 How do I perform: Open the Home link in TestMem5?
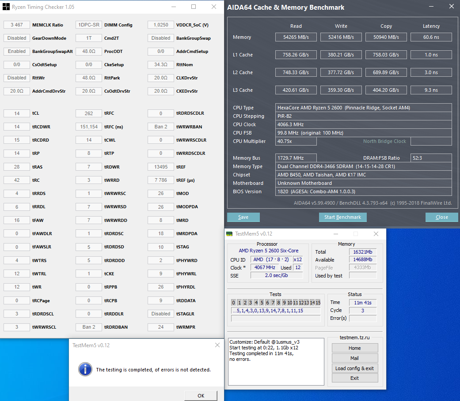[x=355, y=348]
